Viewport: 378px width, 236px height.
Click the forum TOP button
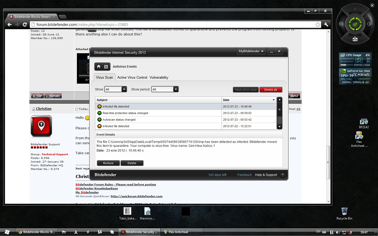coord(37,96)
